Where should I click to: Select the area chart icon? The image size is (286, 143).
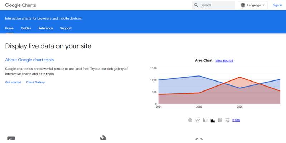tap(212, 120)
